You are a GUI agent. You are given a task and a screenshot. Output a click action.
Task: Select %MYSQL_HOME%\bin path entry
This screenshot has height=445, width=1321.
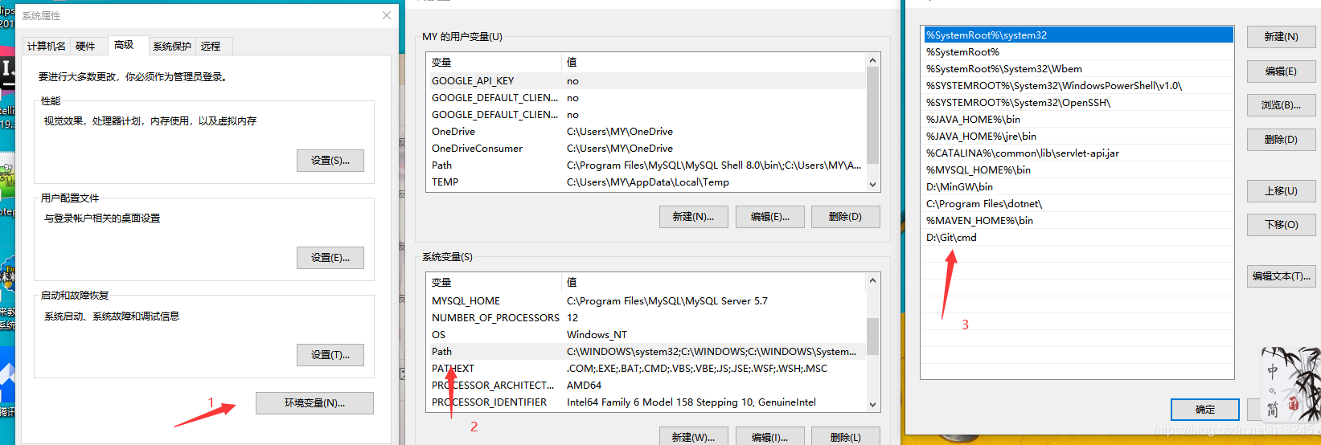[1077, 170]
